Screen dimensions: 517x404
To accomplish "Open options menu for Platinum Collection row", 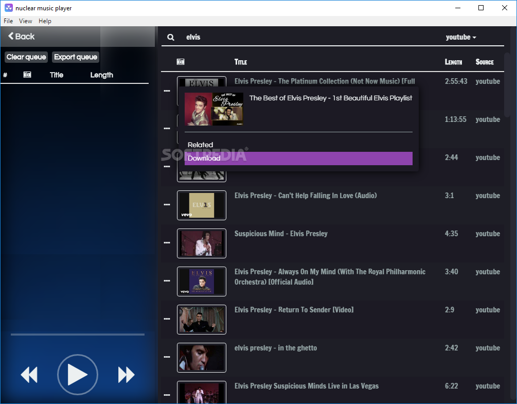I will pos(167,91).
